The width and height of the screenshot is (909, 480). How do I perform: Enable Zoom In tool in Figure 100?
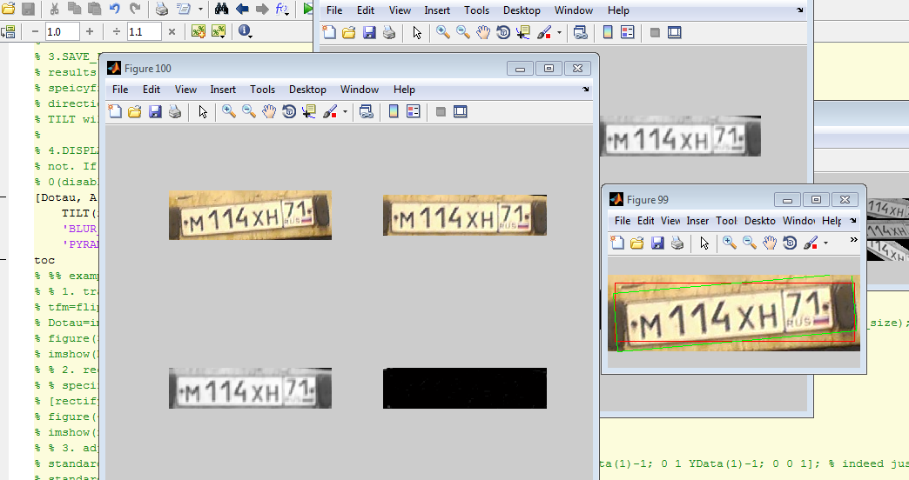[x=229, y=111]
